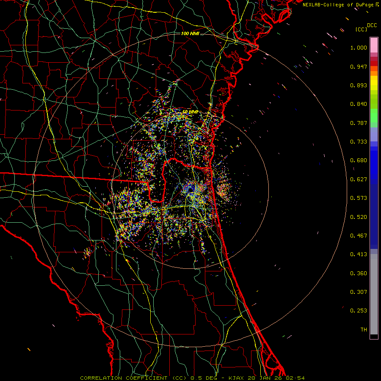Screen dimensions: 381x381
Task: Click the 0.733 color scale value
Action: pos(359,142)
